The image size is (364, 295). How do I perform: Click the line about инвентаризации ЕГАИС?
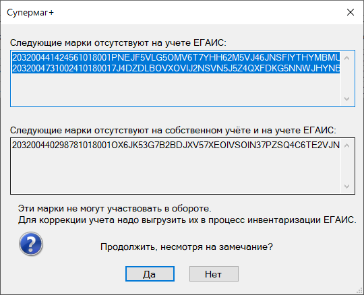point(187,220)
